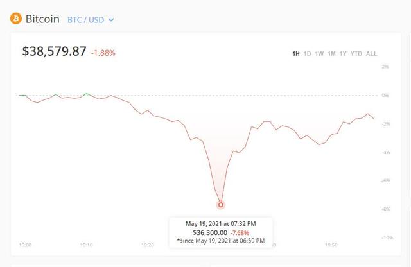The image size is (411, 267).
Task: Switch chart to 1W range
Action: pyautogui.click(x=319, y=54)
